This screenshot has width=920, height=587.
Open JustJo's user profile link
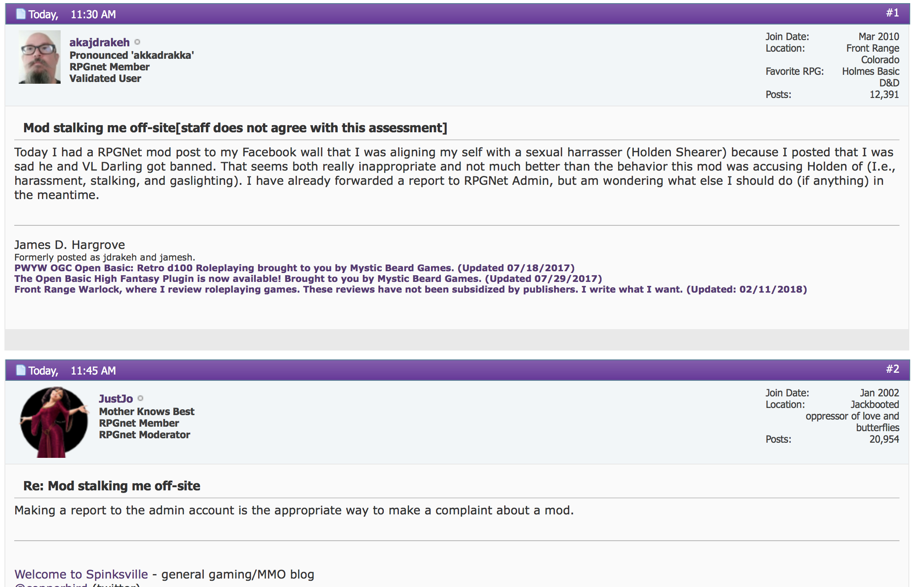click(116, 399)
